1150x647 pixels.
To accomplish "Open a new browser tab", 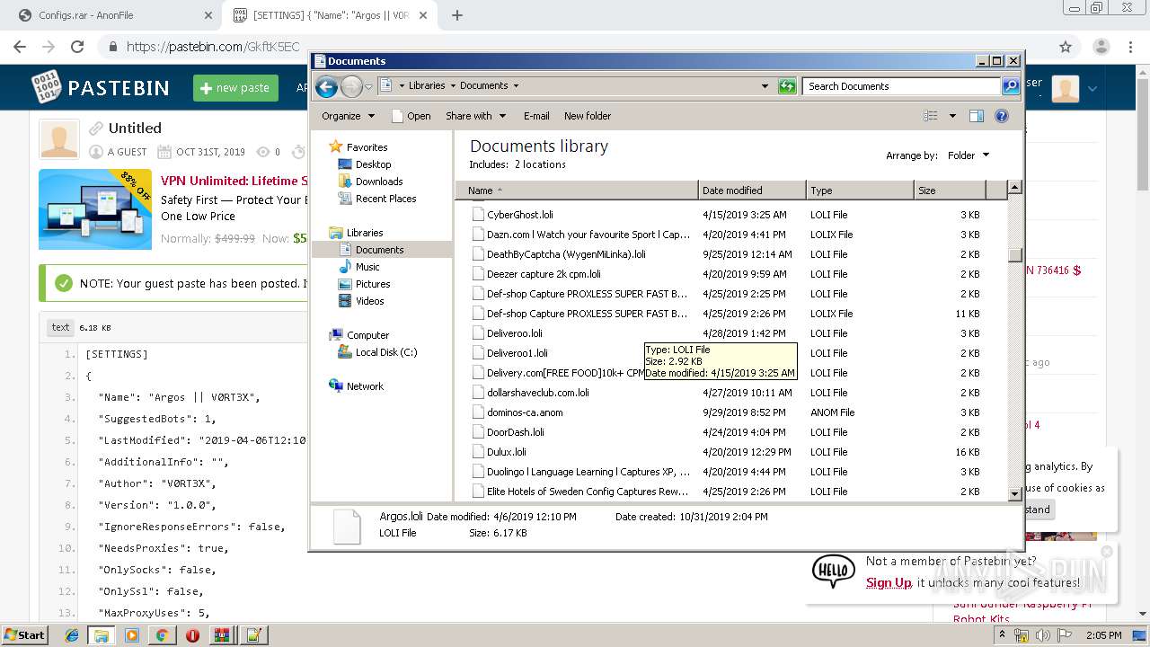I will pos(457,15).
